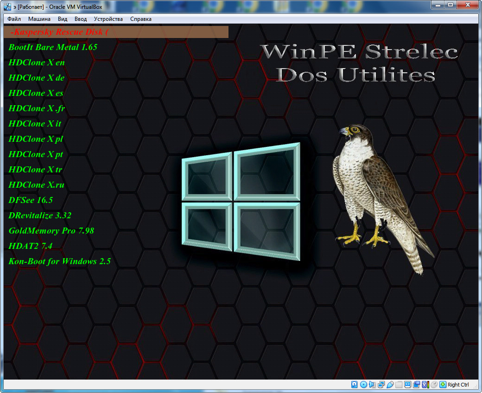Select the HDClone X tr entry
Viewport: 482px width, 393px height.
pyautogui.click(x=35, y=170)
